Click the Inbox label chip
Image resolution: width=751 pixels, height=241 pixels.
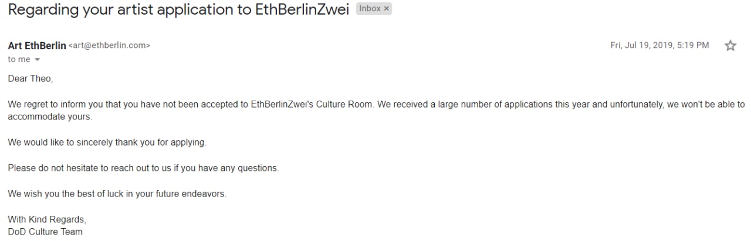click(374, 9)
